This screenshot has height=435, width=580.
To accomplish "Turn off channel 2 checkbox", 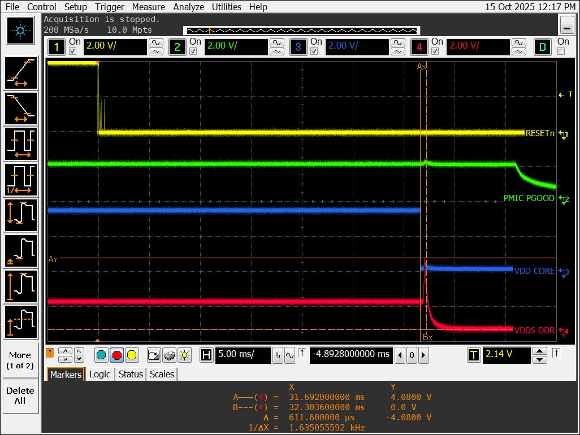I will click(193, 51).
